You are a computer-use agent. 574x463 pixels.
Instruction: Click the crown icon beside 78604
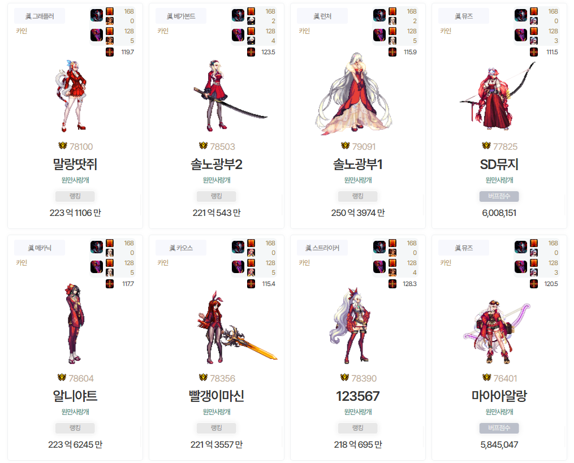(62, 378)
